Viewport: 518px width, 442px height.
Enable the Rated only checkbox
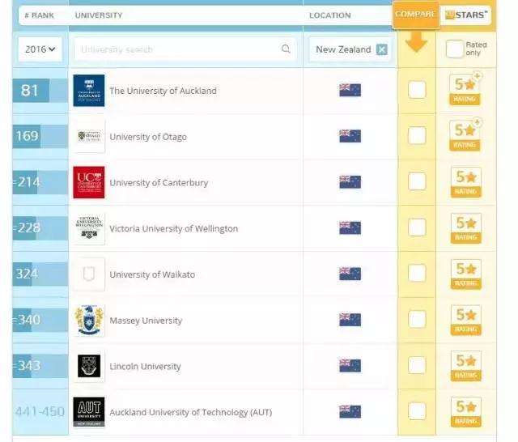(455, 49)
